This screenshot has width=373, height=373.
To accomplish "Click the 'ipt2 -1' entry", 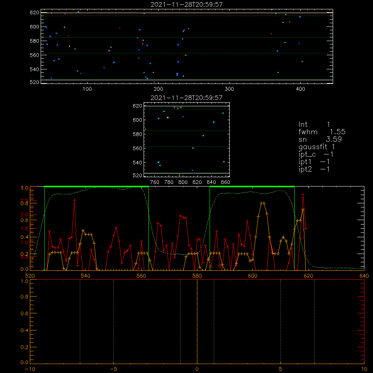I will [x=314, y=169].
